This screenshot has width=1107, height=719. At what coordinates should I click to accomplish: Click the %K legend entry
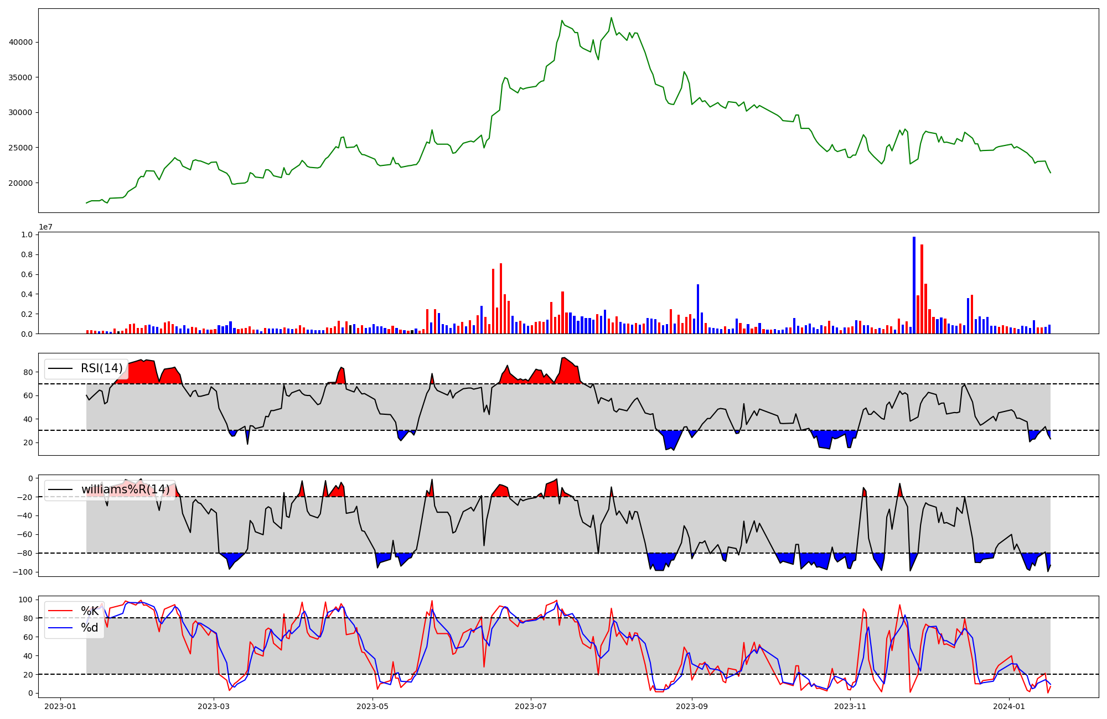pos(90,611)
